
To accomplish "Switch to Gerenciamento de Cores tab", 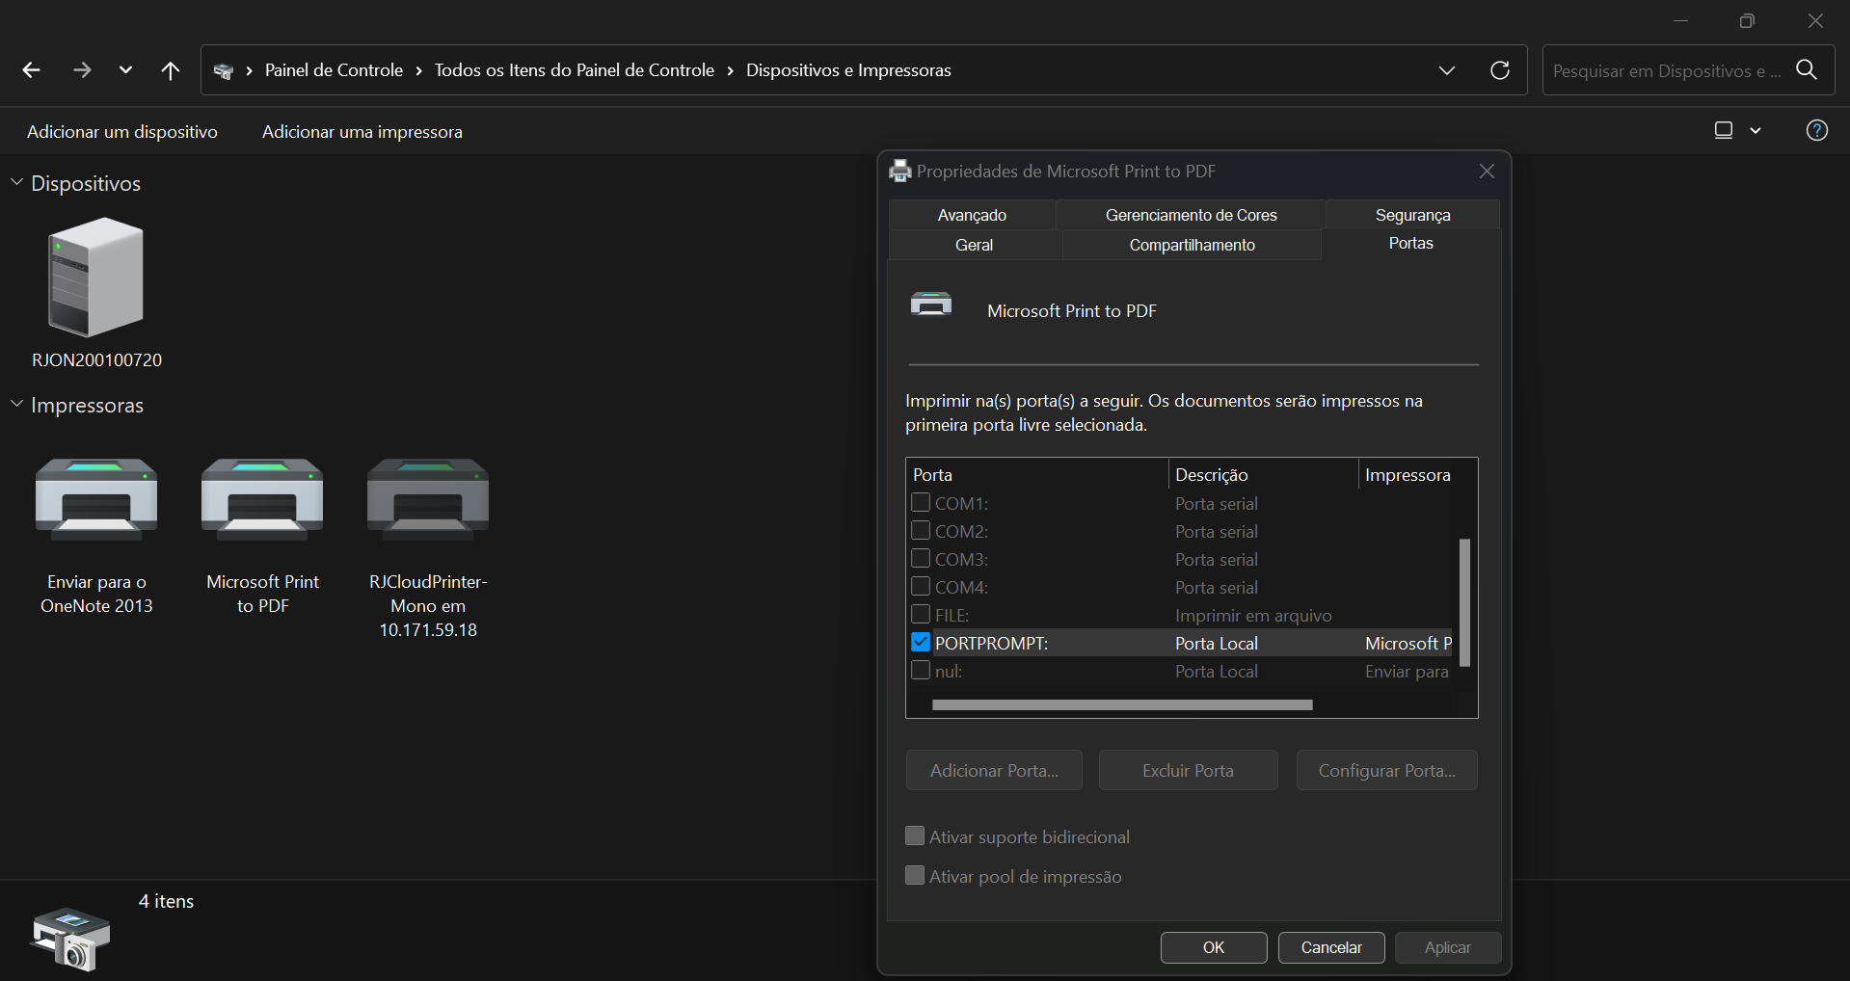I will (1192, 215).
